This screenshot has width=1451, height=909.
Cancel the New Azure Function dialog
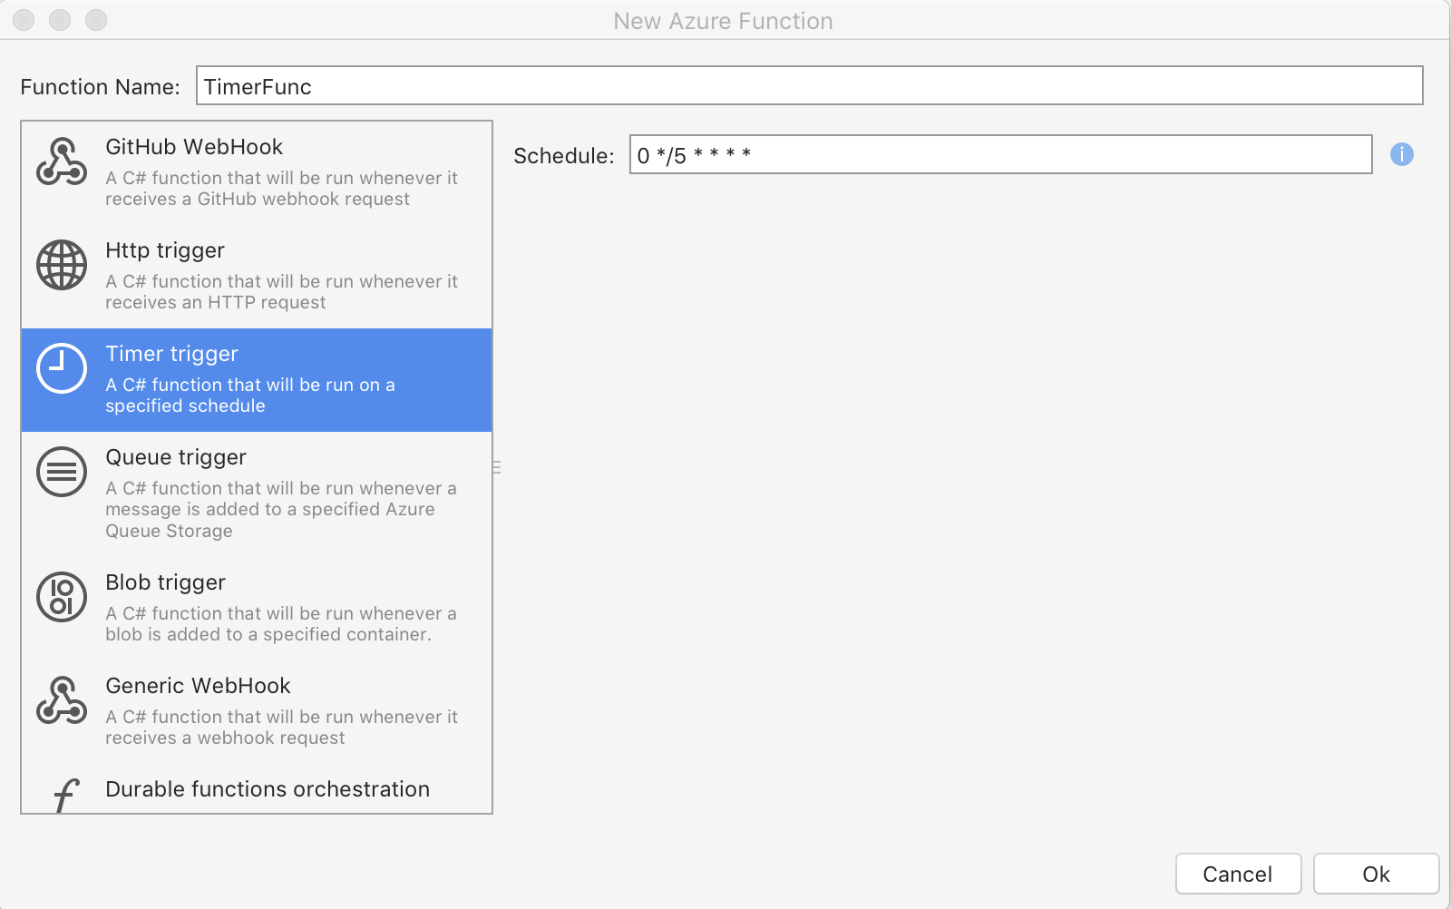(1239, 874)
